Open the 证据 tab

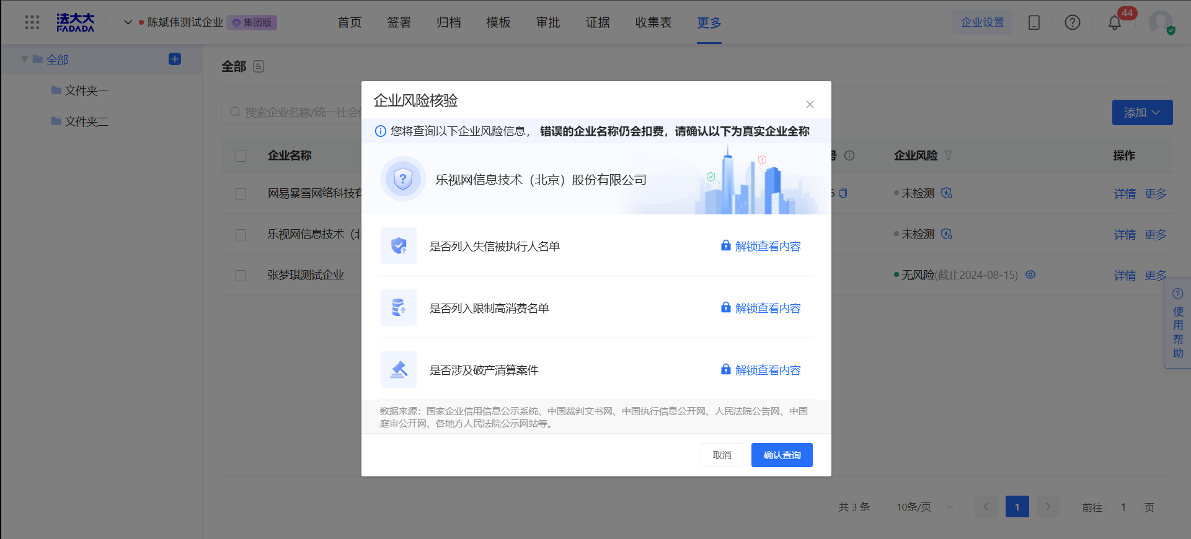[x=598, y=22]
